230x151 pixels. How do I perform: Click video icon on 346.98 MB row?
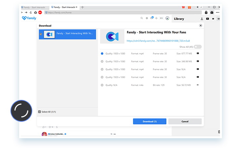[x=198, y=61]
